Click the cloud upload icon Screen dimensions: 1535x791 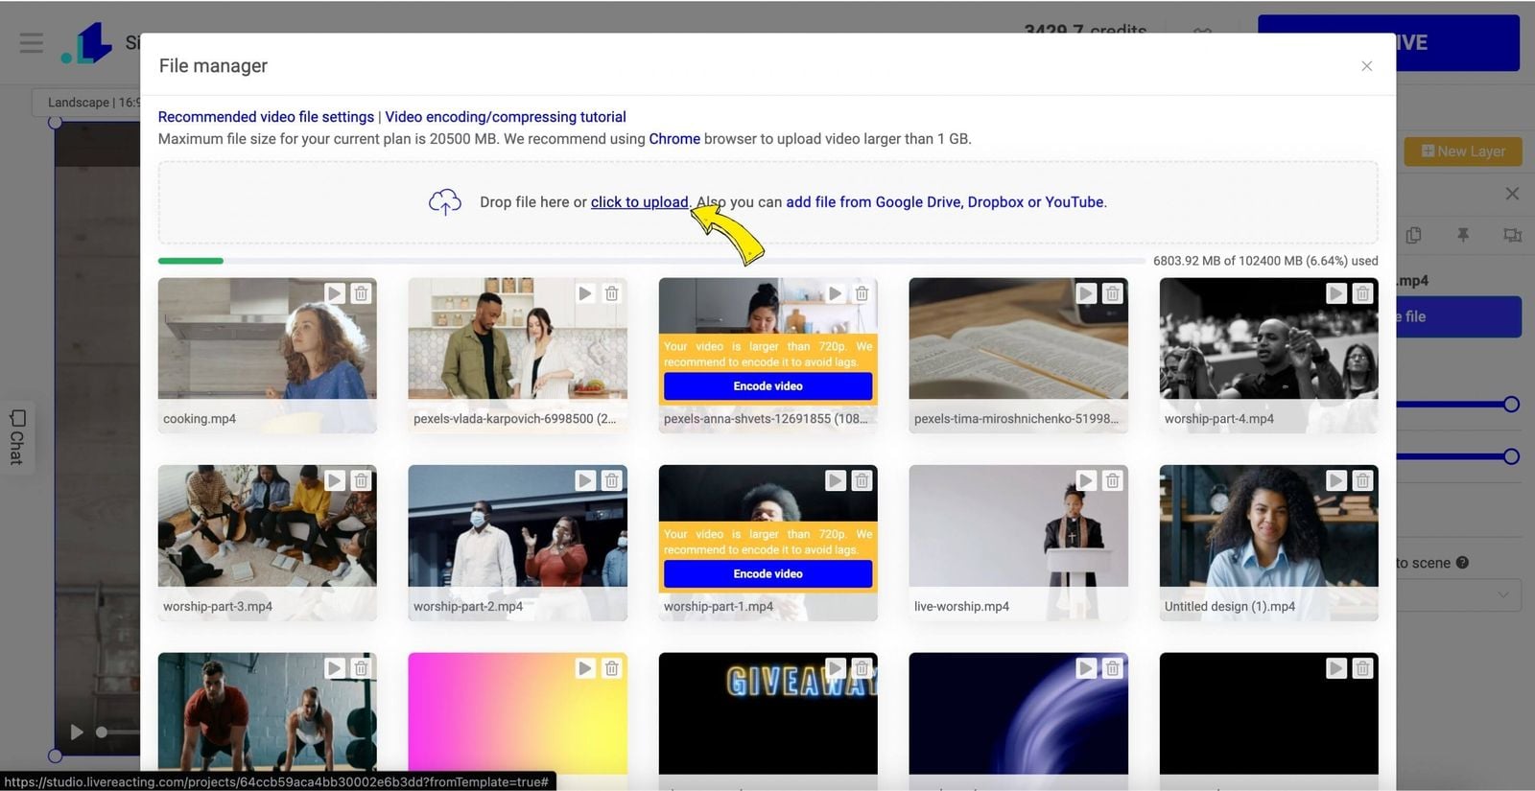pos(444,202)
